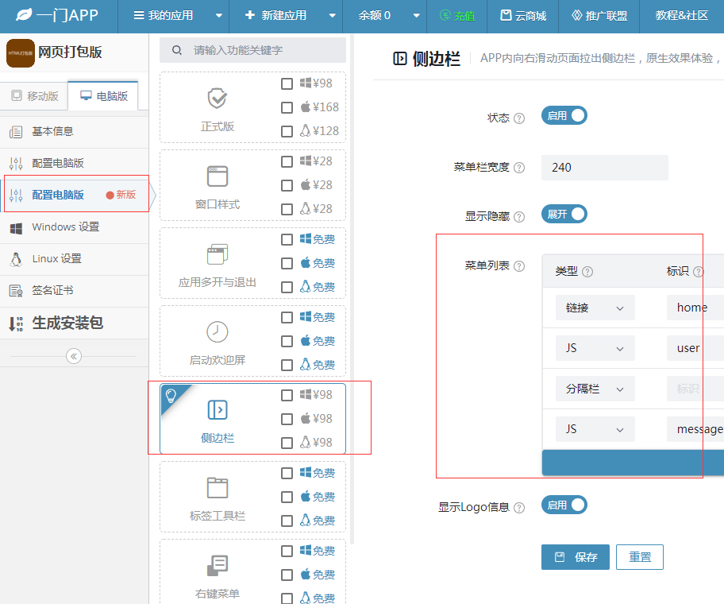
Task: Check the Windows 免费 box for 标签工具栏
Action: 287,473
